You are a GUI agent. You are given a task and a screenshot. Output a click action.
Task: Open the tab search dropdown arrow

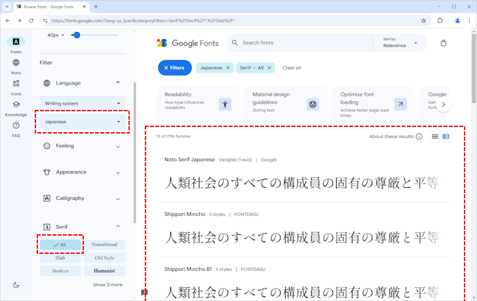[x=7, y=7]
